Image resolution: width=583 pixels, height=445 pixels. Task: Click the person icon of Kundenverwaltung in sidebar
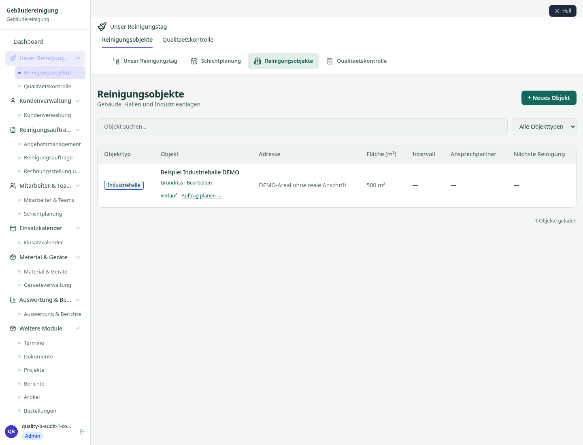(13, 101)
